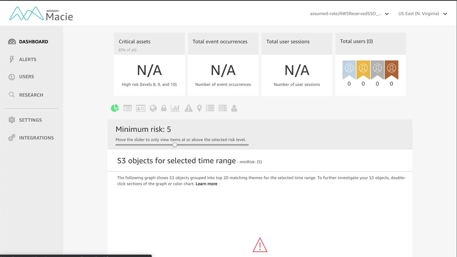Click the window list icon beside the pie chart
Screen dimensions: 457x257
(x=127, y=108)
